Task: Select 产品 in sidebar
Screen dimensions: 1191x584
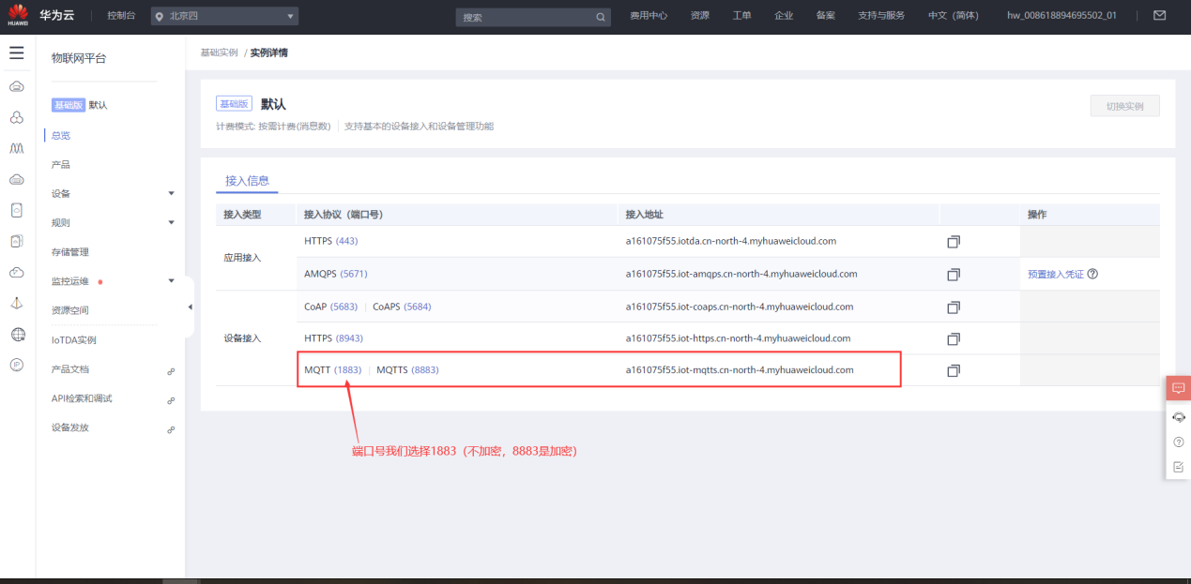Action: point(60,164)
